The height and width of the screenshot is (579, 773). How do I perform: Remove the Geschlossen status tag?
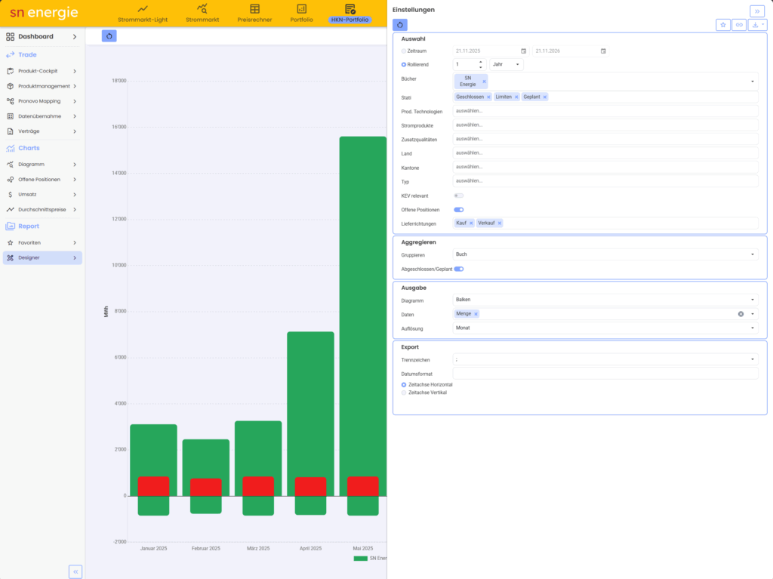(488, 97)
